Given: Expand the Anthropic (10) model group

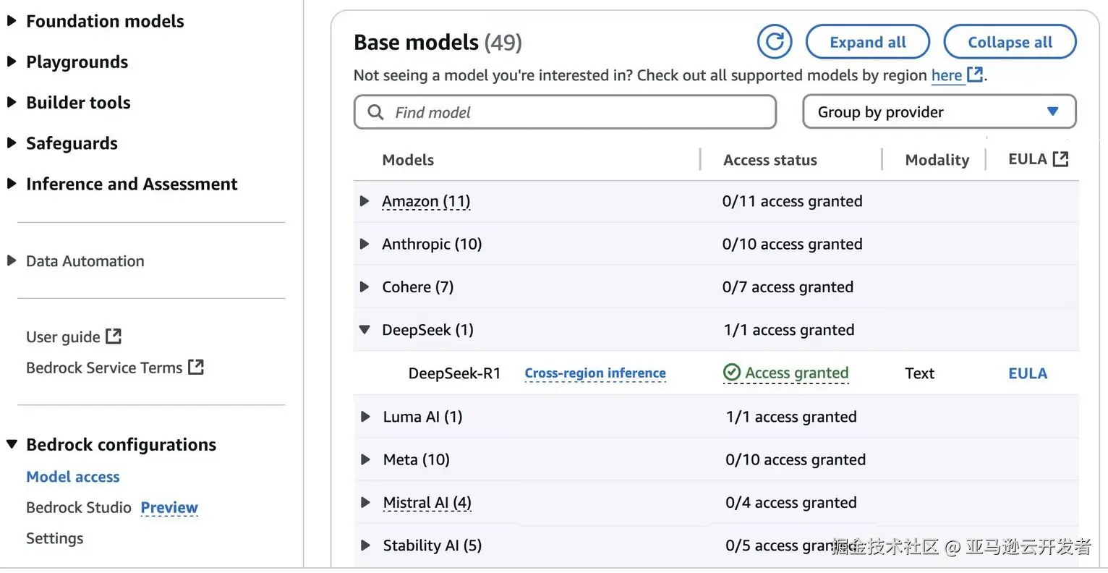Looking at the screenshot, I should pos(365,244).
